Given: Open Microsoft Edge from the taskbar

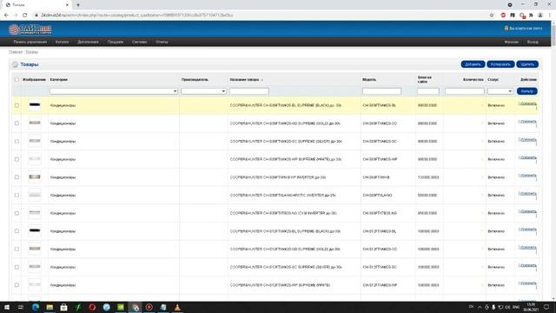Looking at the screenshot, I should coord(35,307).
